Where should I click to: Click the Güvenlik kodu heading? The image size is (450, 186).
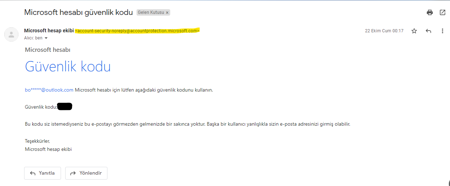click(68, 66)
